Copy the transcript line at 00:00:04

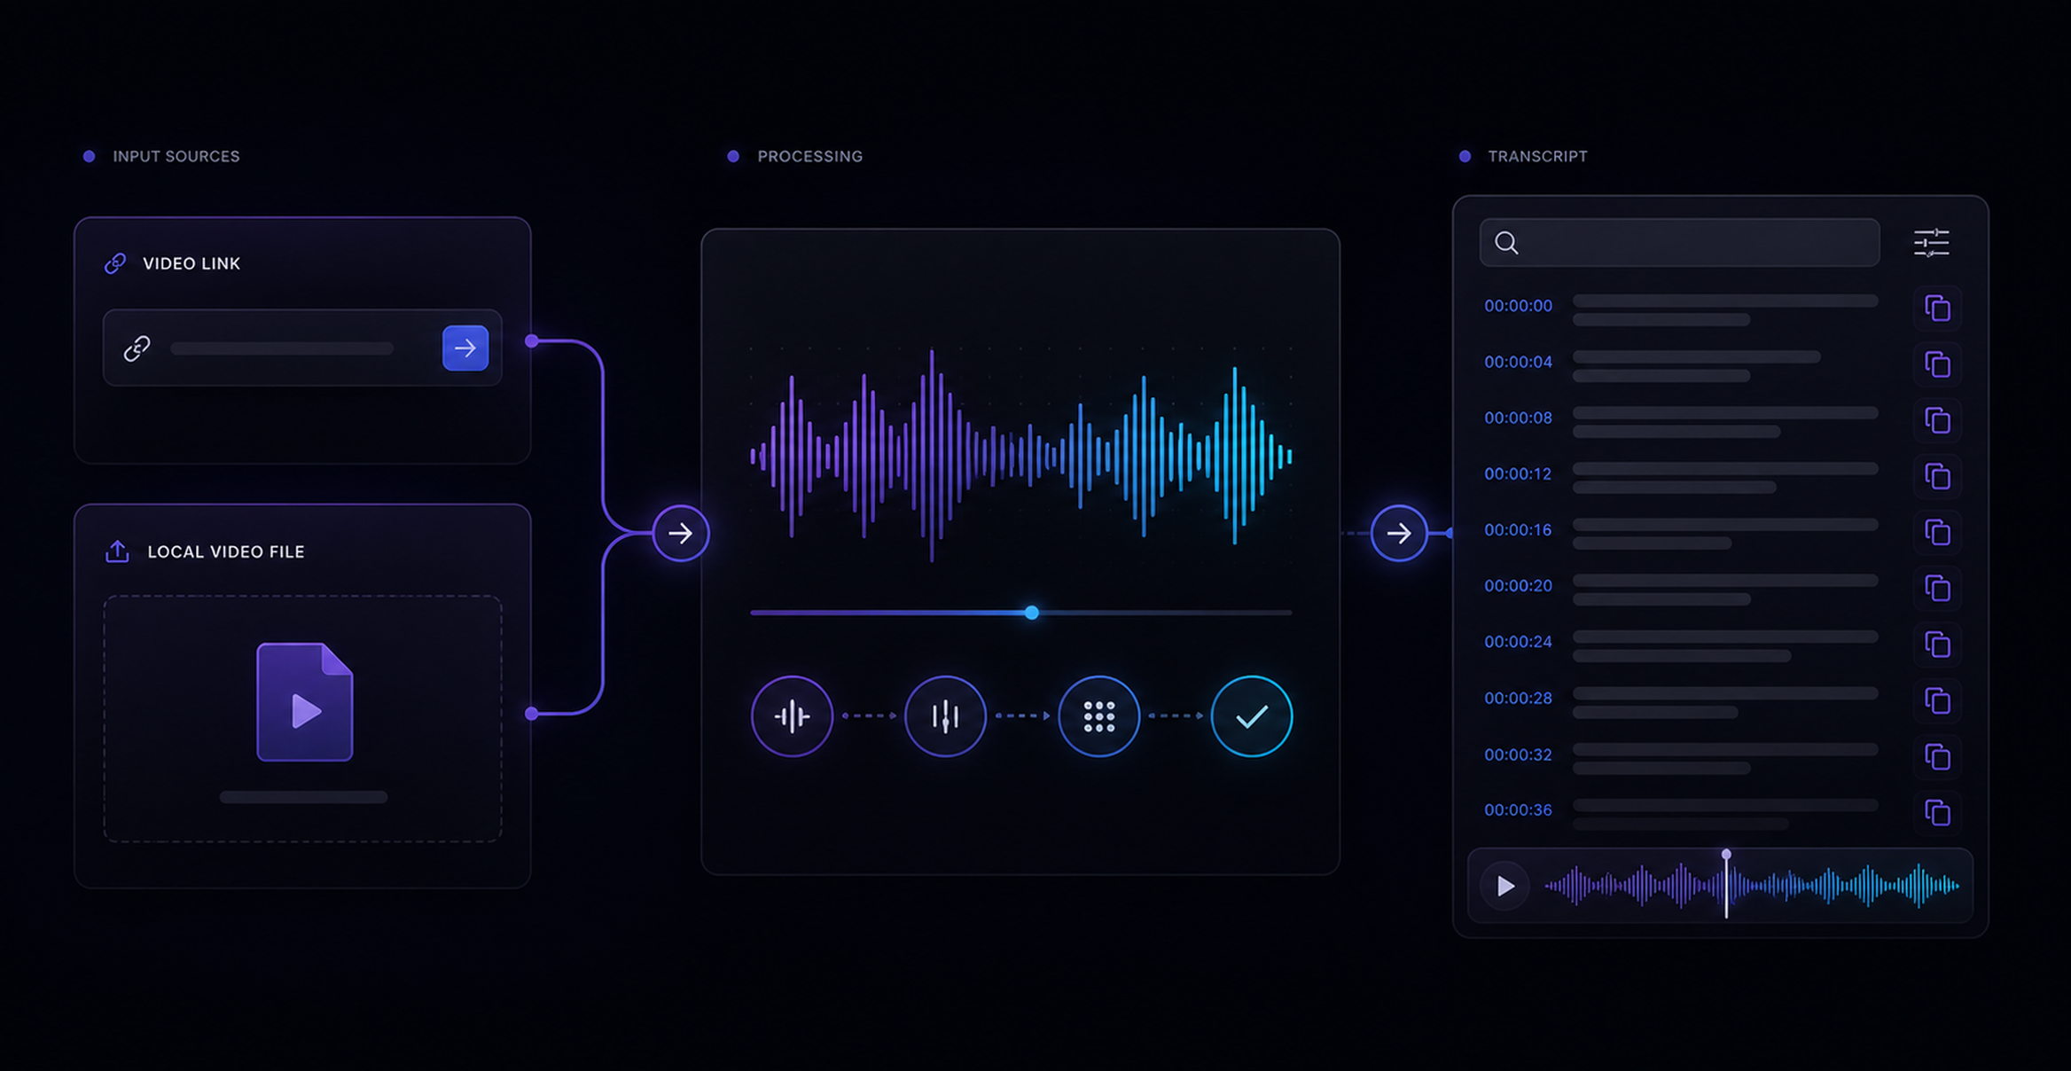point(1937,364)
